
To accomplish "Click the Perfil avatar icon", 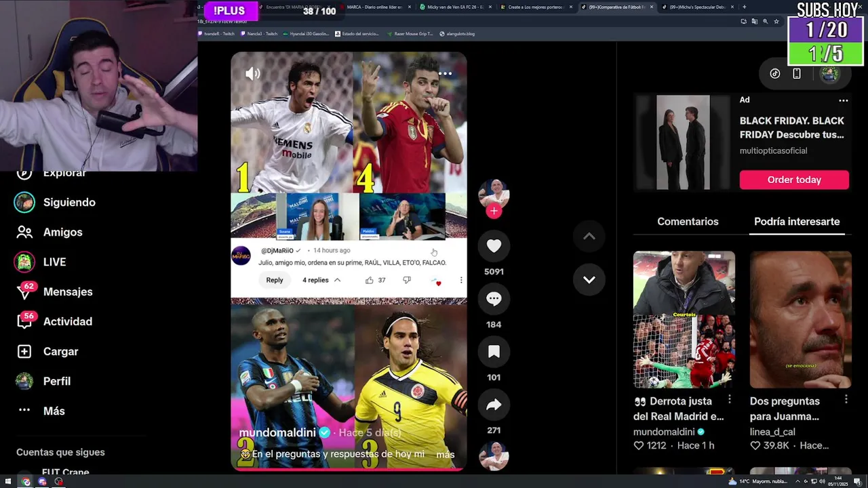I will [x=24, y=381].
